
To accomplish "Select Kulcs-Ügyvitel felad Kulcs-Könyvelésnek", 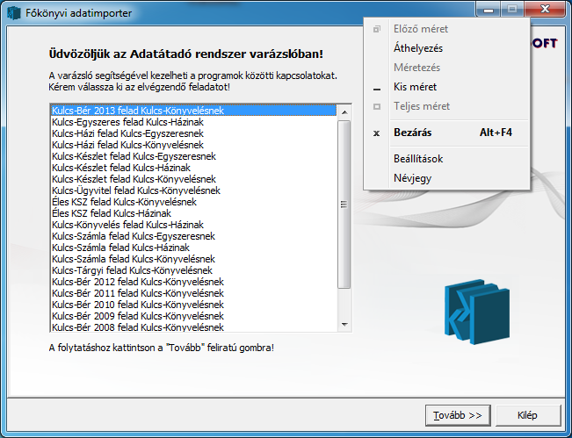I will coord(193,190).
